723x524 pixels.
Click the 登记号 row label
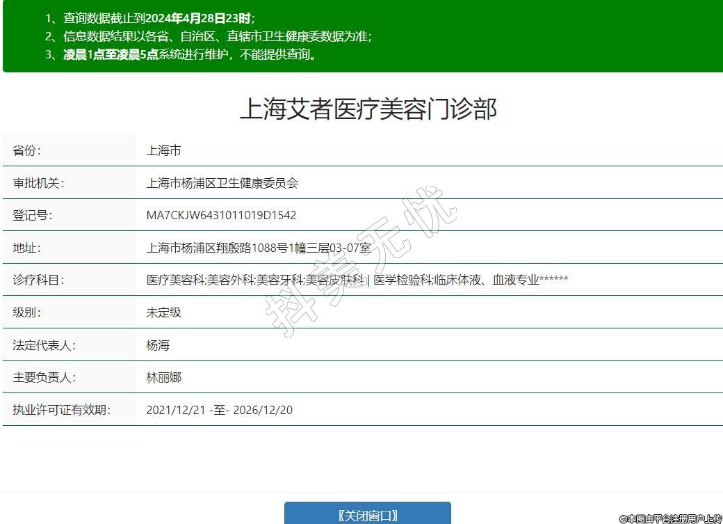tap(33, 215)
